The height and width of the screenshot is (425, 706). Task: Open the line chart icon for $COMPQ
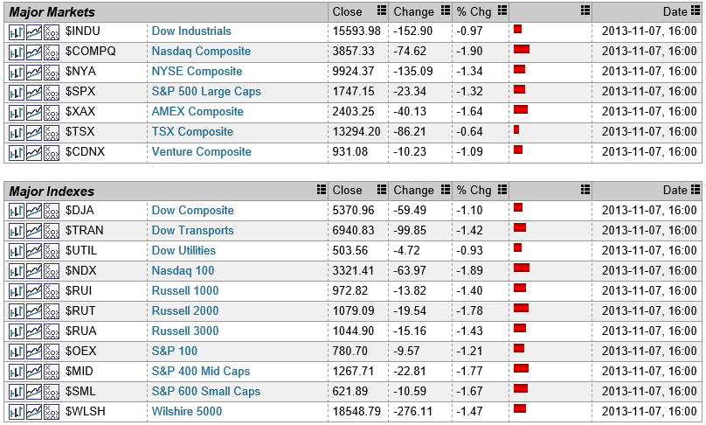pos(34,52)
